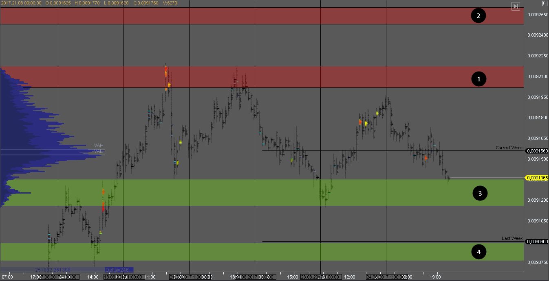Click the 251062 volume figure at bottom left
The image size is (549, 281).
[44, 270]
